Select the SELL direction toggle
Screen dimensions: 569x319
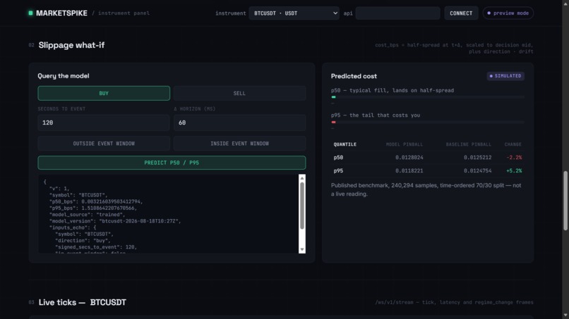239,94
